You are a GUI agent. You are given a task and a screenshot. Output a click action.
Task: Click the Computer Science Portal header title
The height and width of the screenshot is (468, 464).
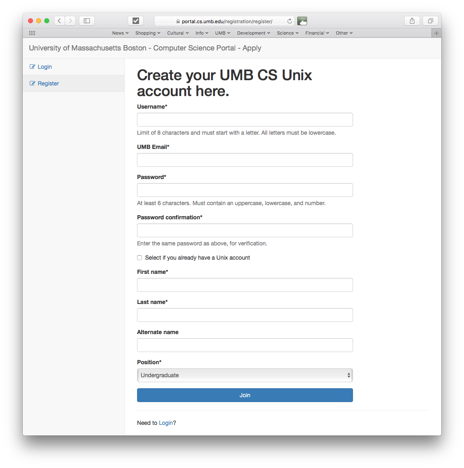145,48
